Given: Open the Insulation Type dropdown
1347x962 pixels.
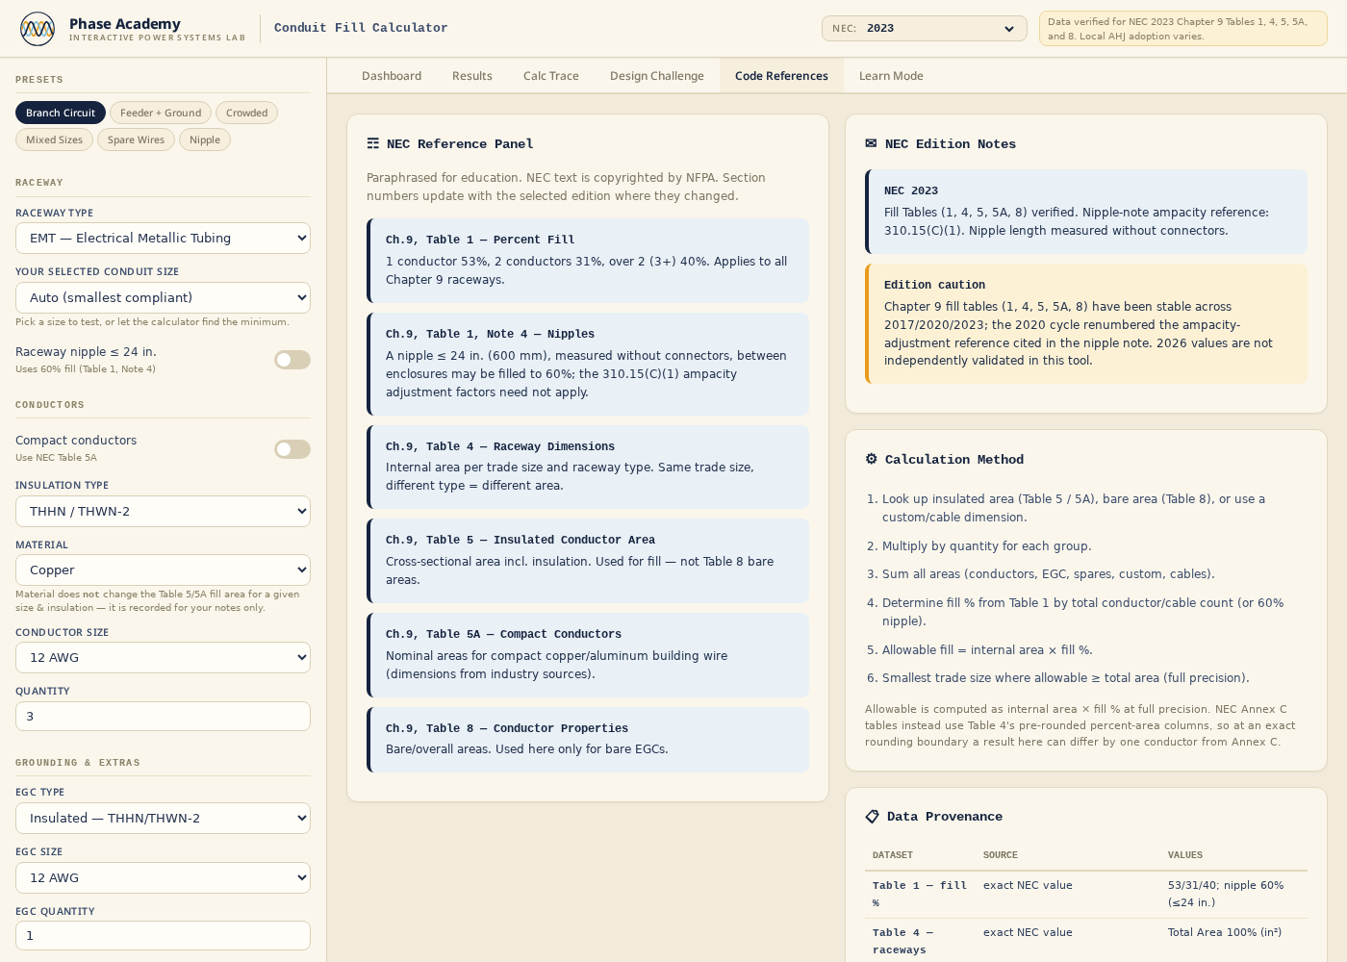Looking at the screenshot, I should coord(163,512).
